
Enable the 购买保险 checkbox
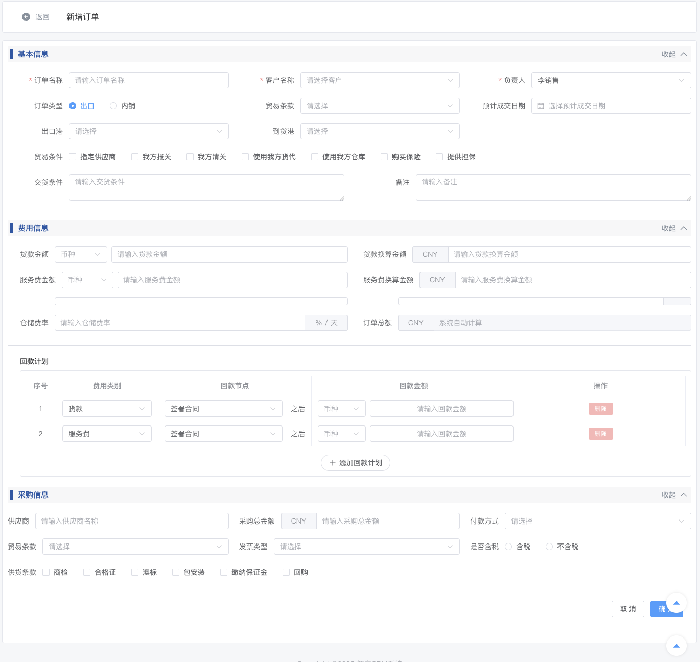pos(384,157)
